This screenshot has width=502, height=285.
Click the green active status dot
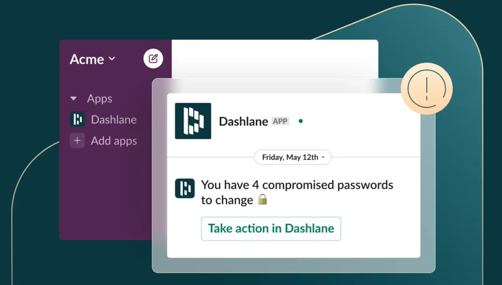[x=301, y=121]
